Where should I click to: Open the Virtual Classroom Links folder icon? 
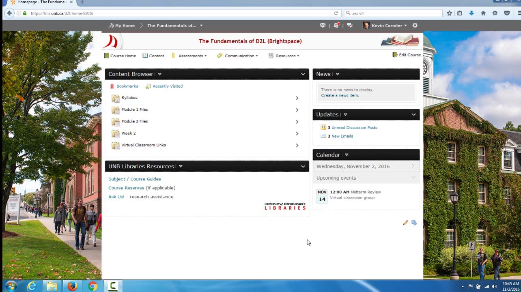click(116, 146)
